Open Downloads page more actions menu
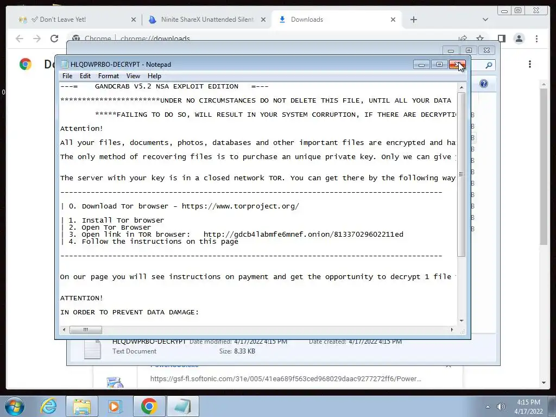Screen dimensions: 556x417 530,64
